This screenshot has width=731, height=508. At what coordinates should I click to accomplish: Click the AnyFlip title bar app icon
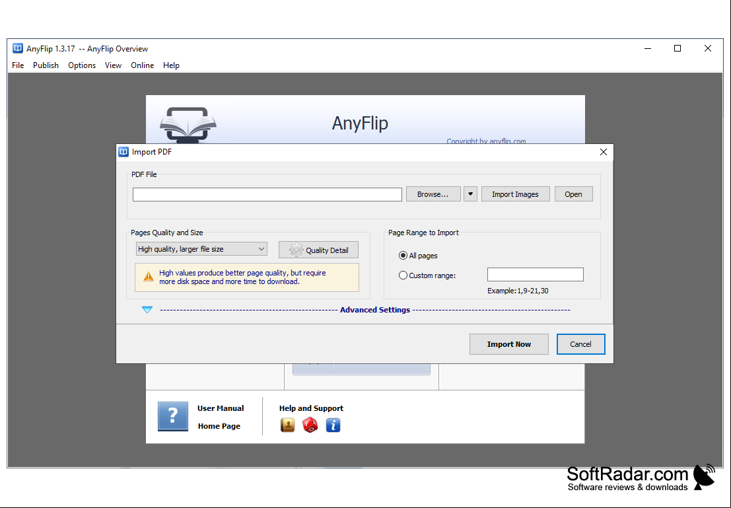click(x=18, y=48)
